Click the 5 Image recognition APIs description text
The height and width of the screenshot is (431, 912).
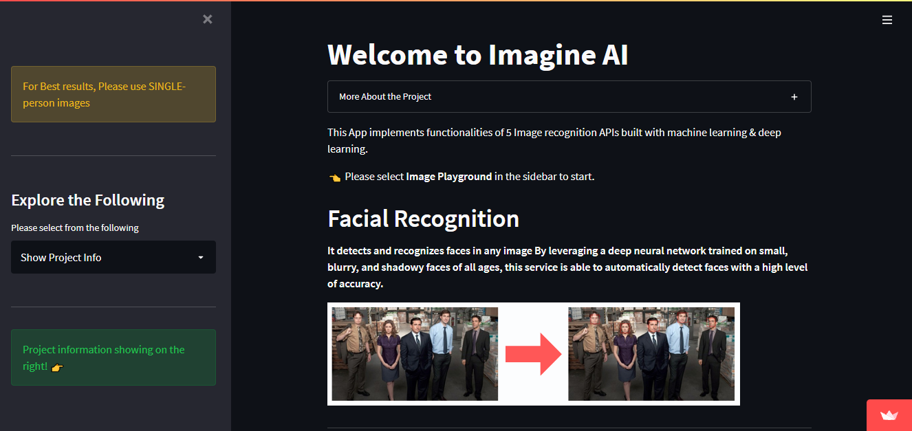point(554,133)
